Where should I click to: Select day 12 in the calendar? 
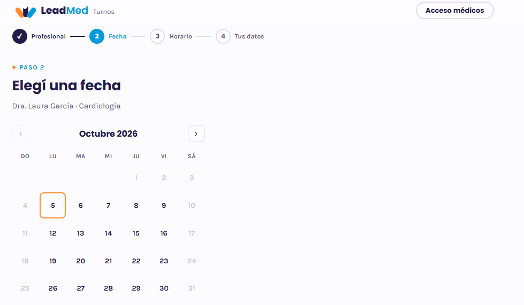pyautogui.click(x=53, y=233)
